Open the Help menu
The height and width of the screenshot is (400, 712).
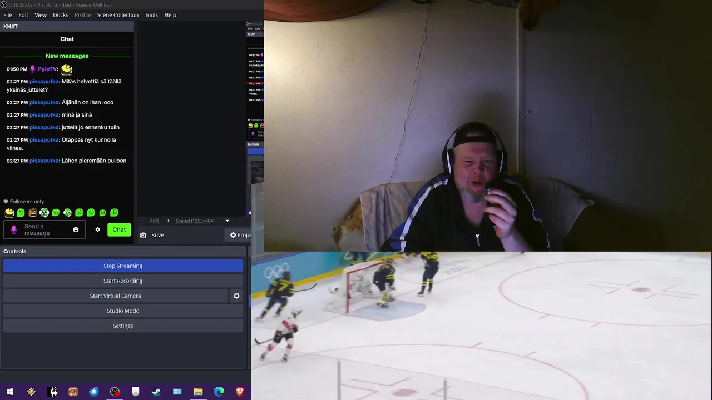(x=170, y=15)
